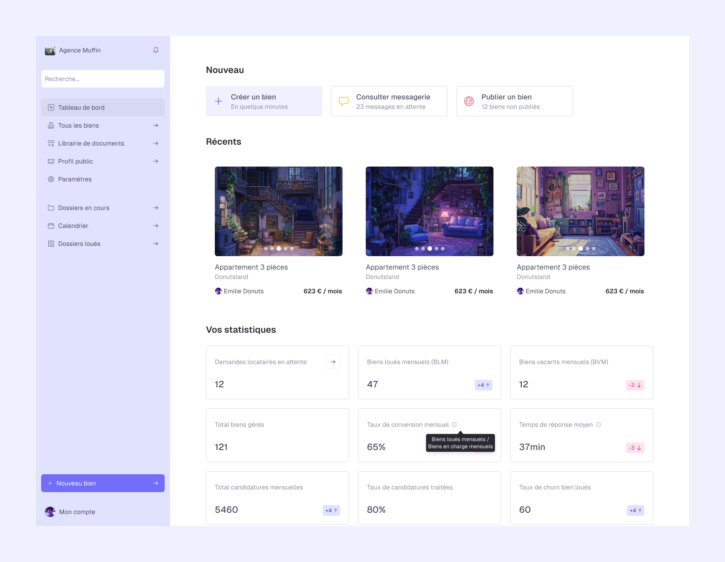Select Tous les biens in the sidebar
The image size is (725, 562).
pos(79,125)
